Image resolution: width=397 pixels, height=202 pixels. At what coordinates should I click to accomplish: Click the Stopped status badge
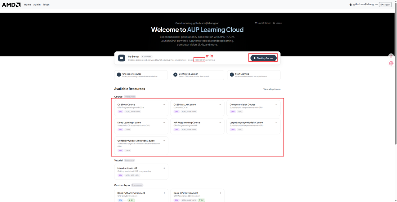[x=147, y=57]
